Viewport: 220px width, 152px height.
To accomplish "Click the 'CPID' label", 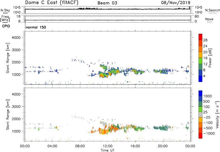I will pos(6,26).
